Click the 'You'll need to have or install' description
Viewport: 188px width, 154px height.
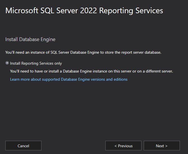point(92,71)
